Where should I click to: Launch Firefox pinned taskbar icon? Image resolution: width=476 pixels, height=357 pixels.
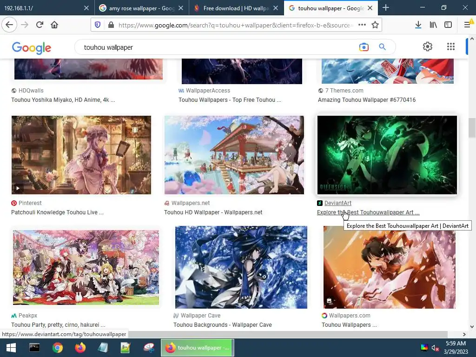[80, 348]
